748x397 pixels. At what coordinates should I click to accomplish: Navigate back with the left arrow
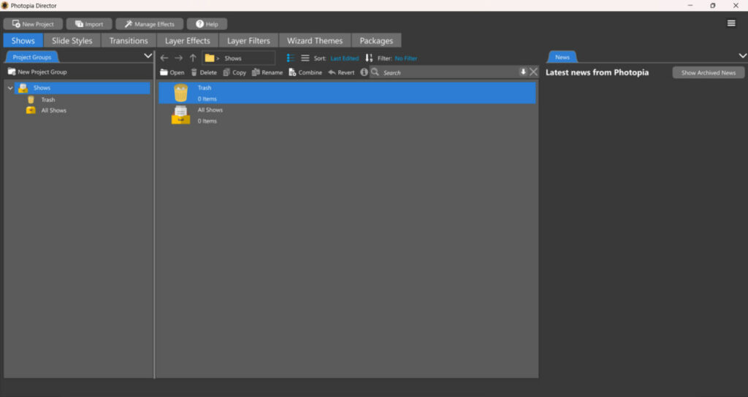click(164, 58)
